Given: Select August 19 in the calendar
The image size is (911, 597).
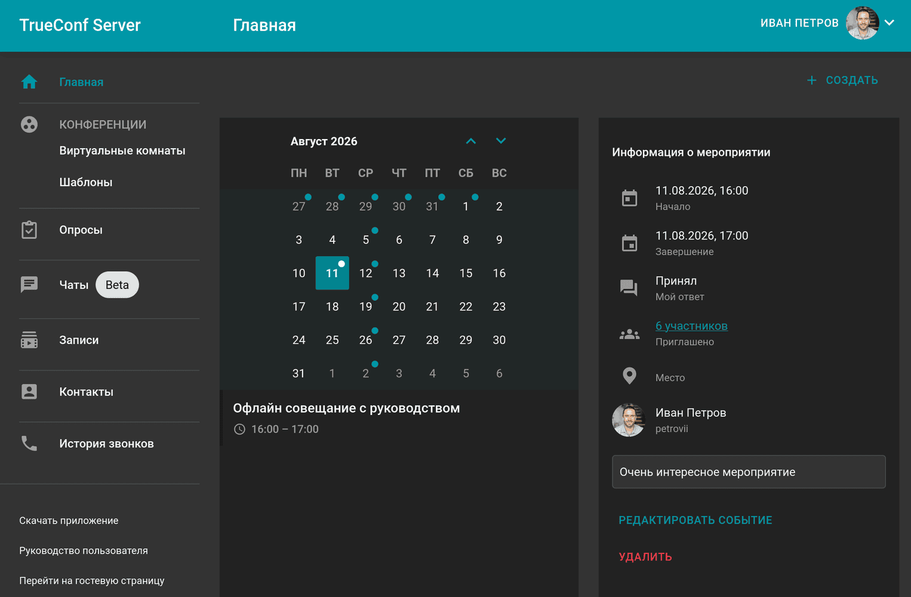Looking at the screenshot, I should [x=366, y=306].
